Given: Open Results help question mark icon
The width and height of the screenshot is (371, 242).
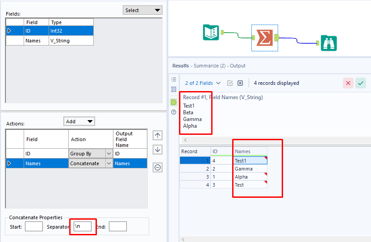Looking at the screenshot, I should pyautogui.click(x=174, y=112).
